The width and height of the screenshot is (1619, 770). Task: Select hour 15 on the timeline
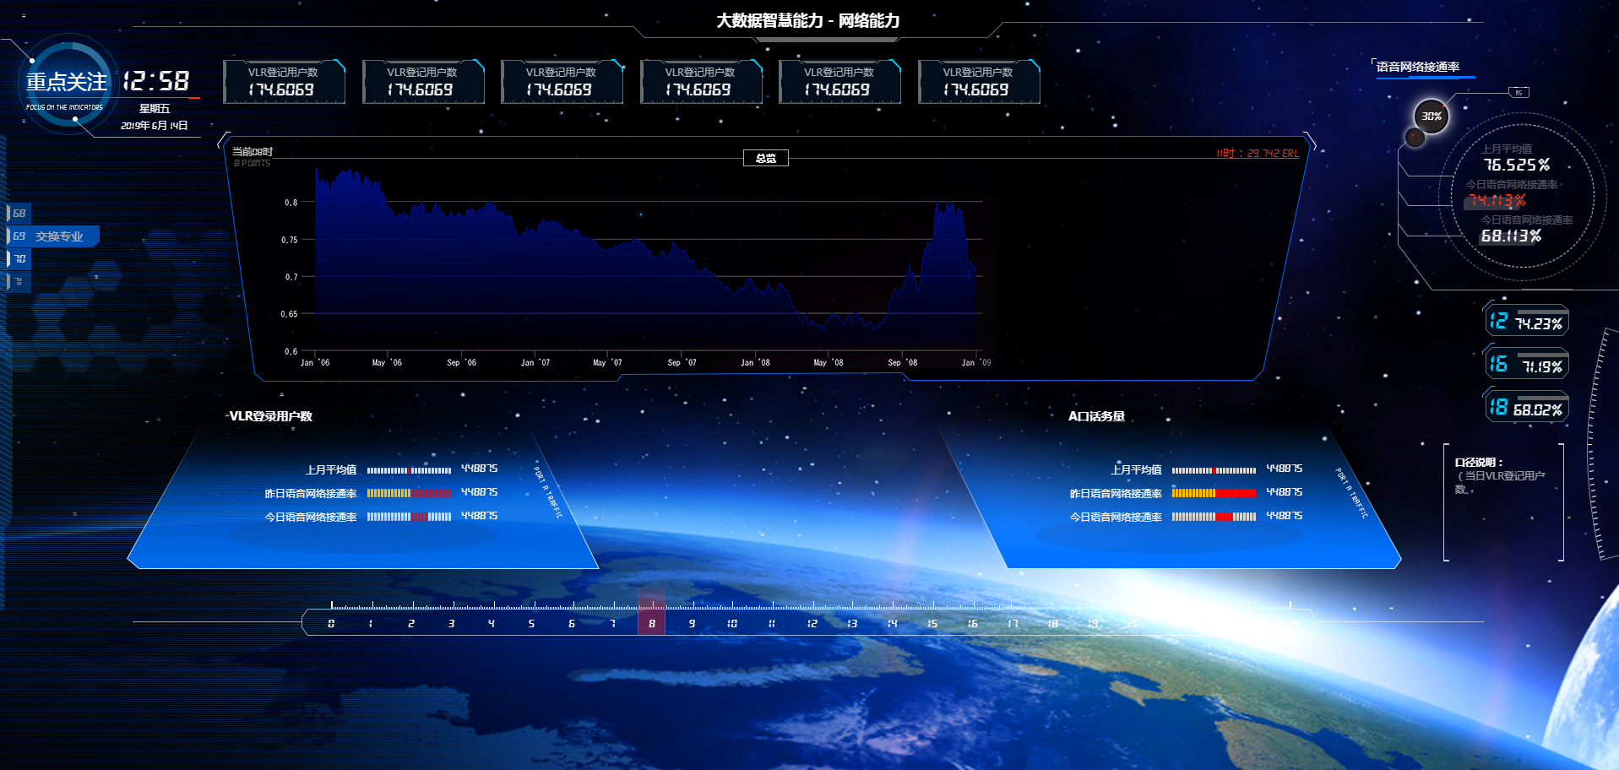point(932,624)
